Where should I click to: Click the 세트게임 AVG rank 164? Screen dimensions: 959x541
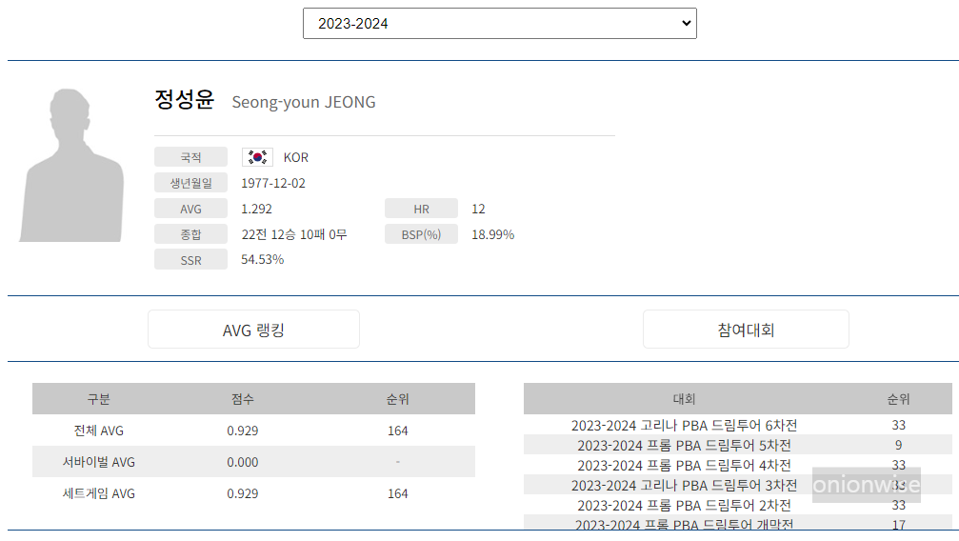pyautogui.click(x=397, y=493)
